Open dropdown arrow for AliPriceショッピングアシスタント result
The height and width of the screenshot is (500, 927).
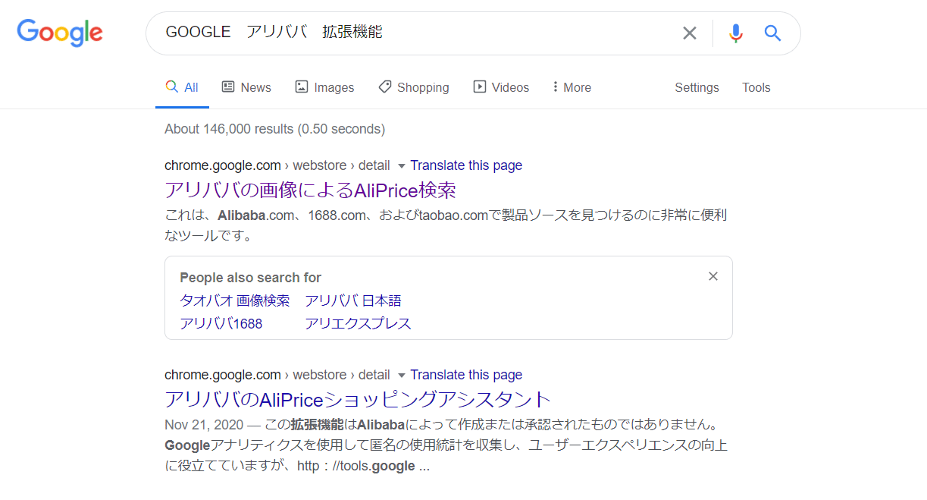coord(402,375)
